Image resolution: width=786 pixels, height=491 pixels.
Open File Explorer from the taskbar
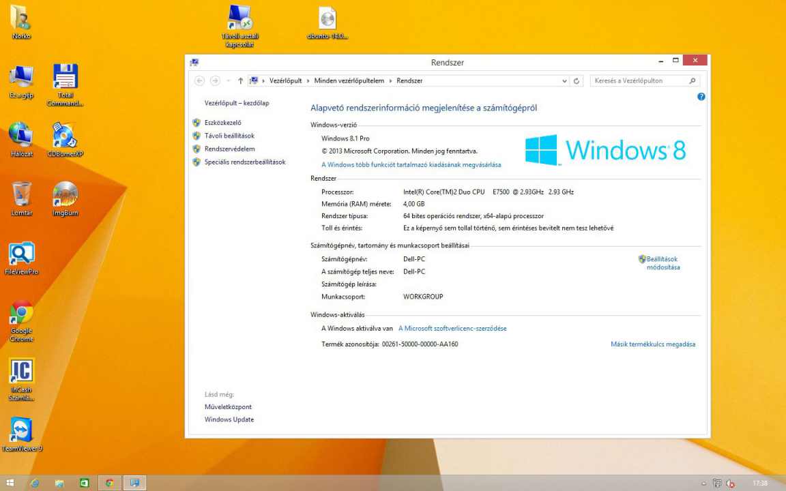(59, 483)
